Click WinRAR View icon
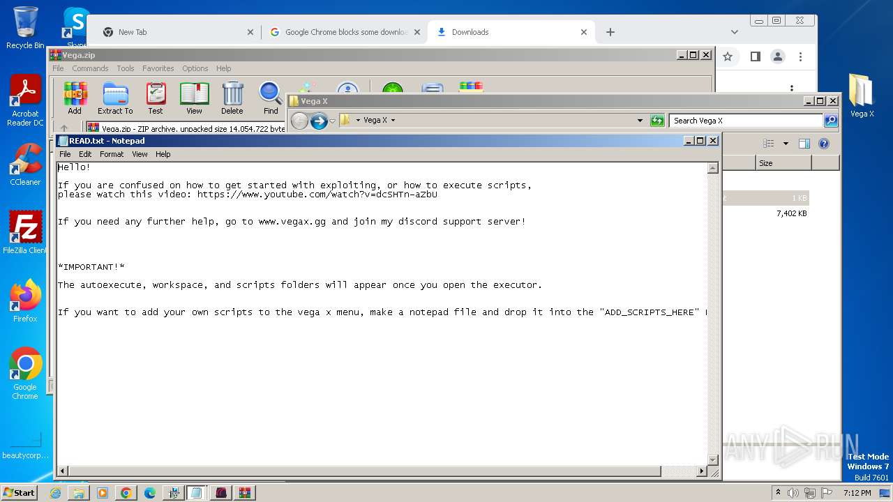The image size is (893, 502). tap(194, 98)
